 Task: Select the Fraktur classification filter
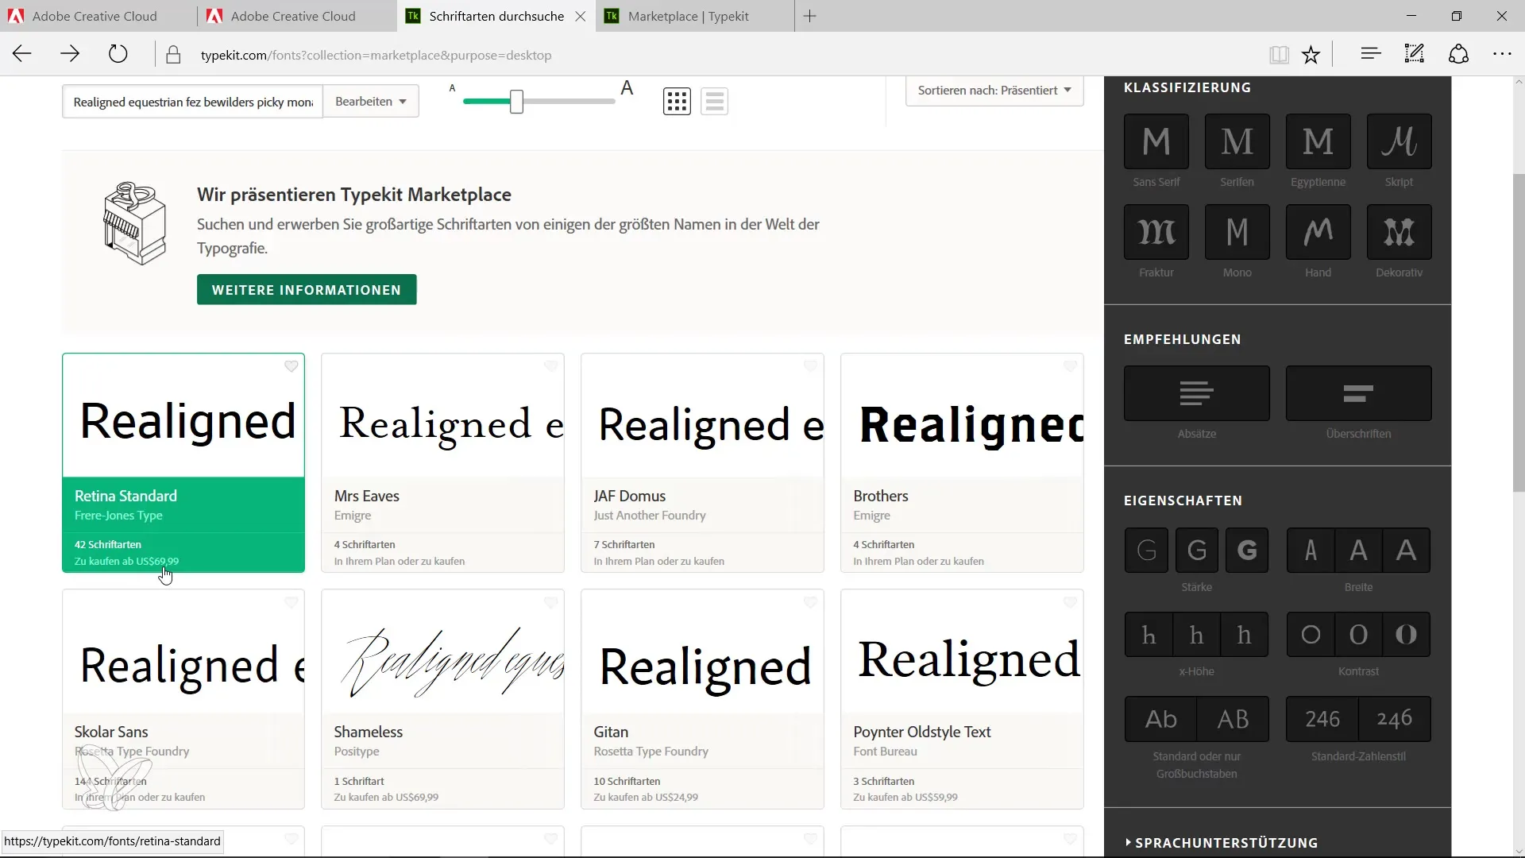coord(1156,232)
